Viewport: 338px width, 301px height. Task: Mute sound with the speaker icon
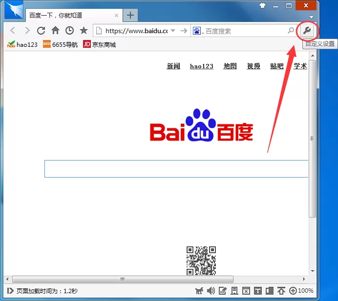[x=211, y=291]
